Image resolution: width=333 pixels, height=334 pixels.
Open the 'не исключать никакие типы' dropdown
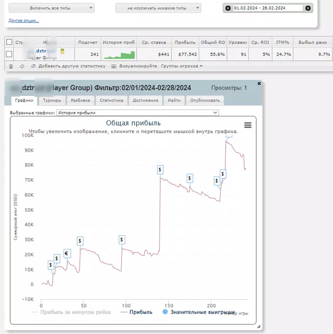(158, 8)
